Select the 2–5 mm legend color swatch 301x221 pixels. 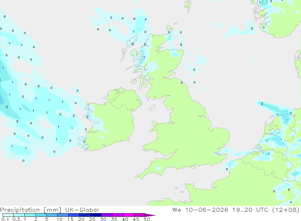click(x=41, y=215)
